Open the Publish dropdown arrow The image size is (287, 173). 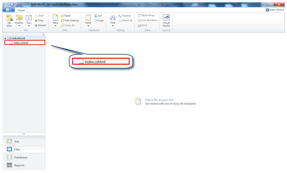point(19,26)
